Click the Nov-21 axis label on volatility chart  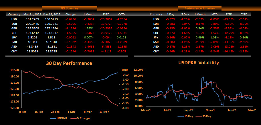[211, 110]
